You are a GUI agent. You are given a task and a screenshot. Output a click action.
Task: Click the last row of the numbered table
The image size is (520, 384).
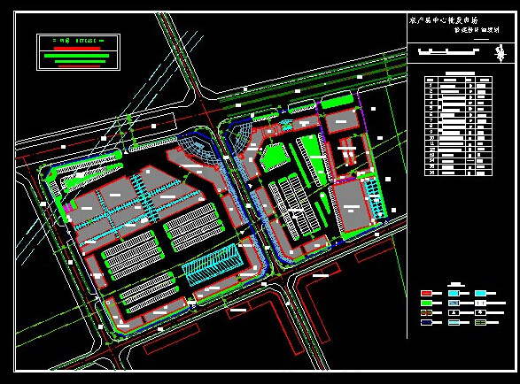[x=458, y=173]
